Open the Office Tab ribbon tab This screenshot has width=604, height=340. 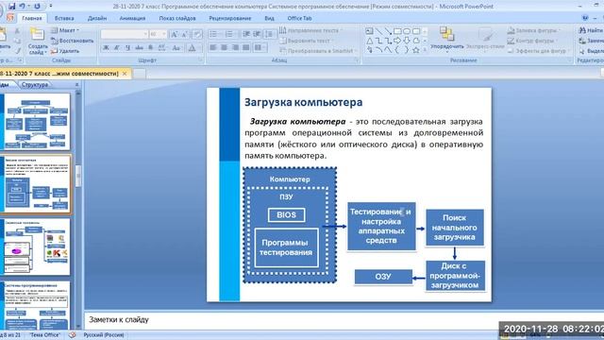(x=299, y=18)
